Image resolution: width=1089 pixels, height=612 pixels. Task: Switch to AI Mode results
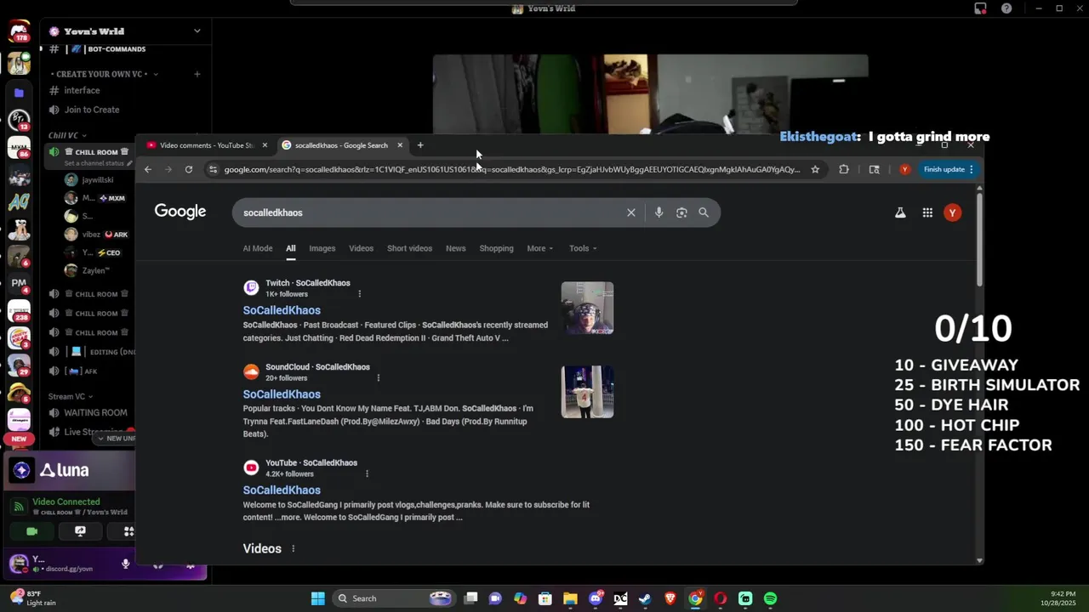point(258,248)
